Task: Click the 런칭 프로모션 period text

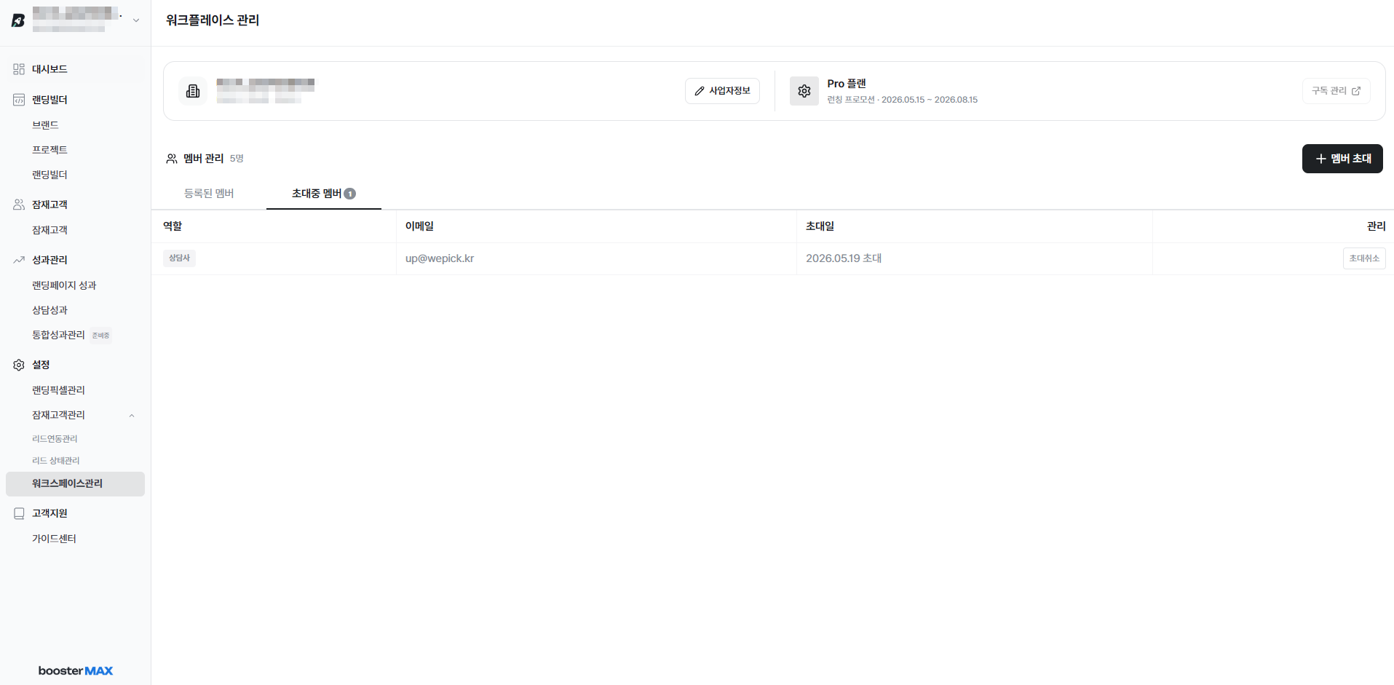Action: (902, 100)
